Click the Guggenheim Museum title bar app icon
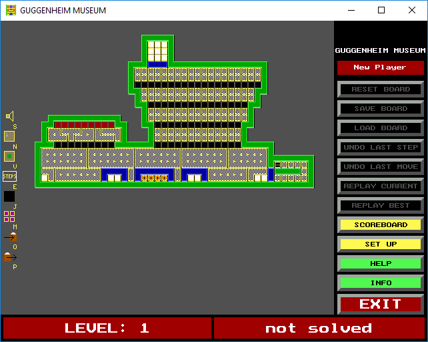 point(11,10)
